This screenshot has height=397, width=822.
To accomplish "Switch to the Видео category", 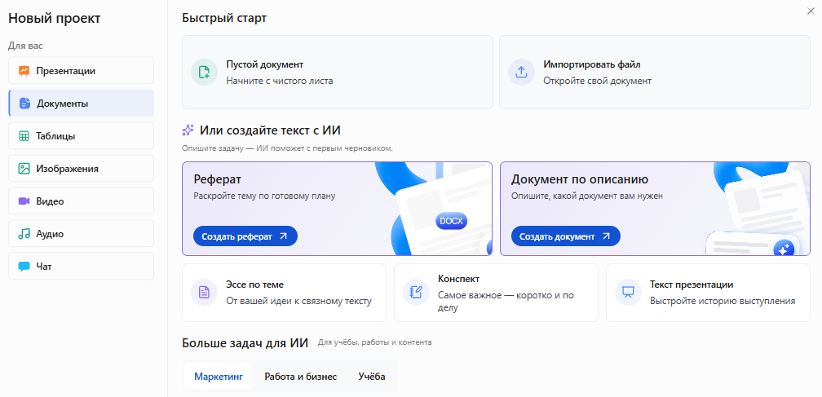I will pos(82,201).
